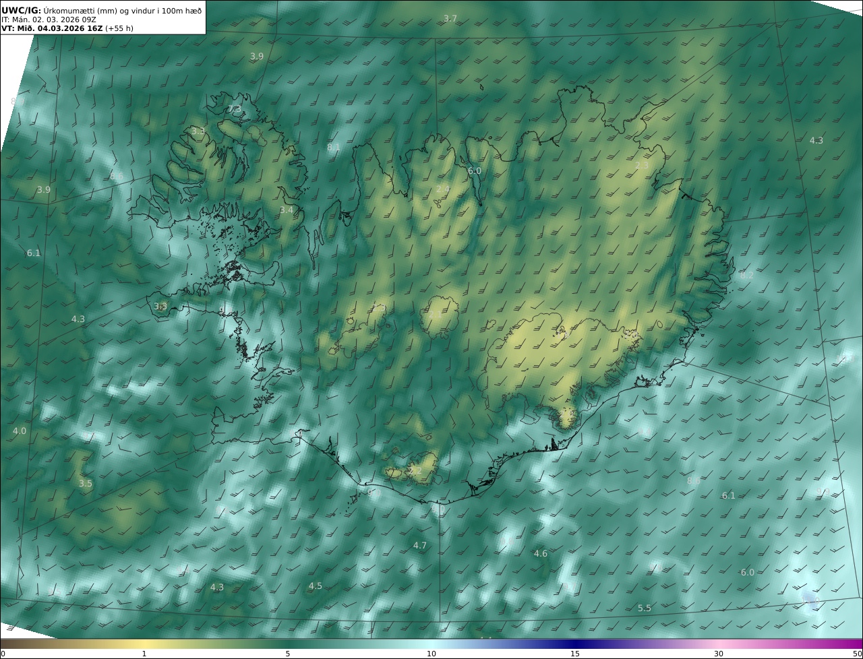Click the initial time 'IT: Mán. 02. 03. 2026 09Z'
The image size is (863, 659).
(49, 20)
